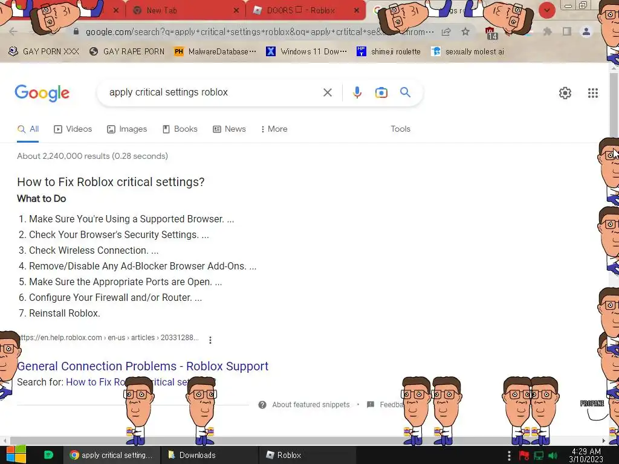
Task: Open Google quick settings gear
Action: tap(565, 92)
